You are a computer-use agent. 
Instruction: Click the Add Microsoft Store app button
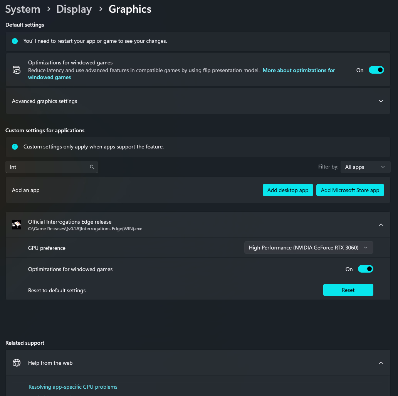(350, 190)
